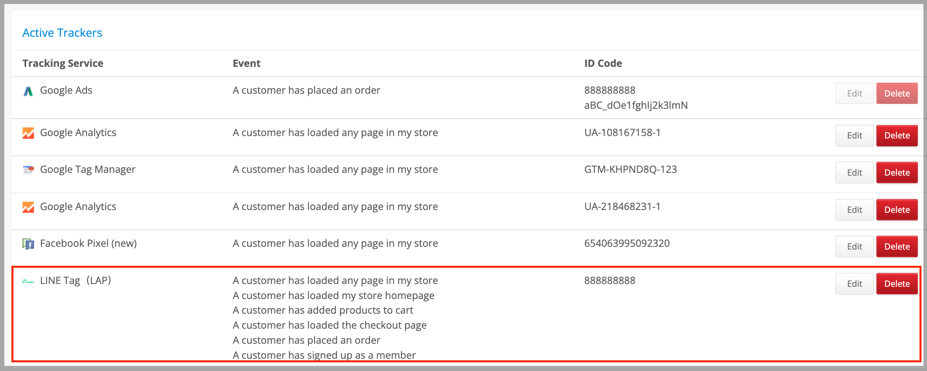Viewport: 927px width, 371px height.
Task: Click the Google Ads ID 888888888
Action: click(610, 90)
